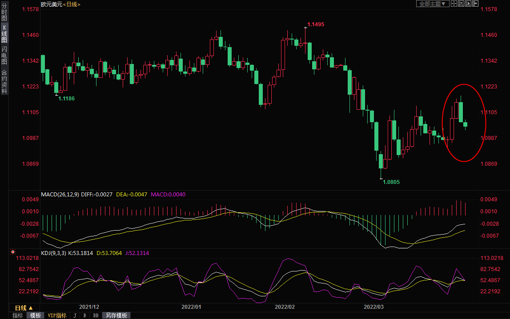Screen dimensions: 510x319
Task: Toggle the J template button
Action: [x=74, y=315]
